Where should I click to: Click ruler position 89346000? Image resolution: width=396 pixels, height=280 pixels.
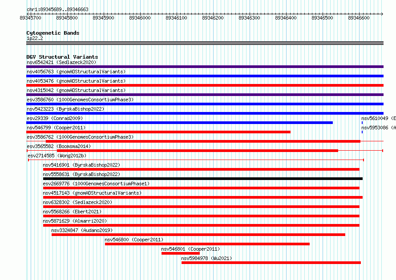pos(140,18)
